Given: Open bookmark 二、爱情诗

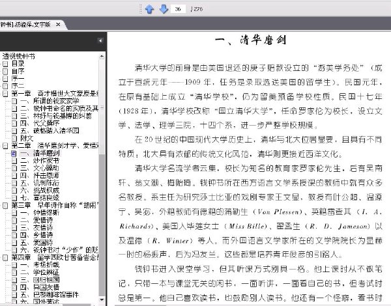Looking at the screenshot, I should click(36, 220).
